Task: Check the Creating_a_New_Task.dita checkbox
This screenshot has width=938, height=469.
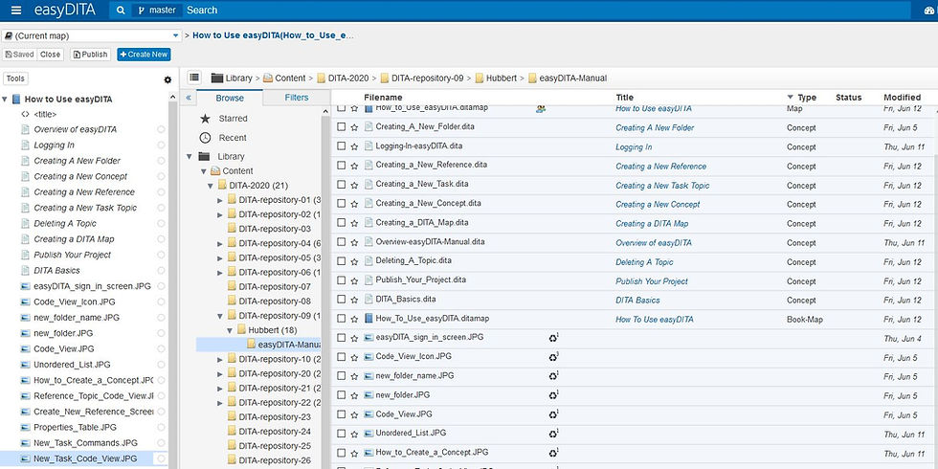Action: tap(341, 185)
